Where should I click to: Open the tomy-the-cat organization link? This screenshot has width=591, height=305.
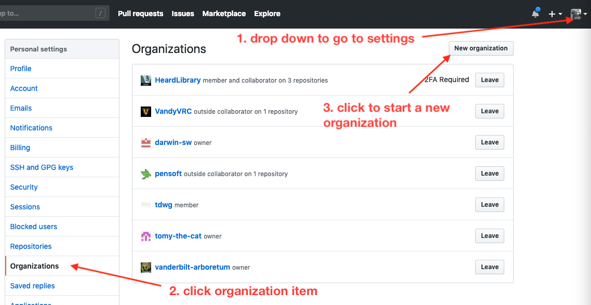click(178, 236)
